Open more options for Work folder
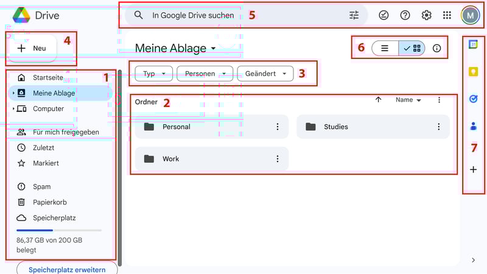 278,159
